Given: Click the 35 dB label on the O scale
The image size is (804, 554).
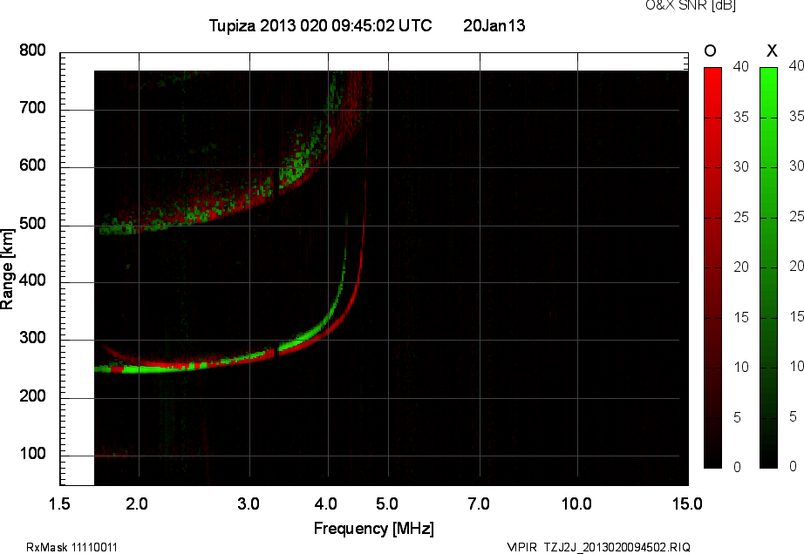Looking at the screenshot, I should 741,118.
